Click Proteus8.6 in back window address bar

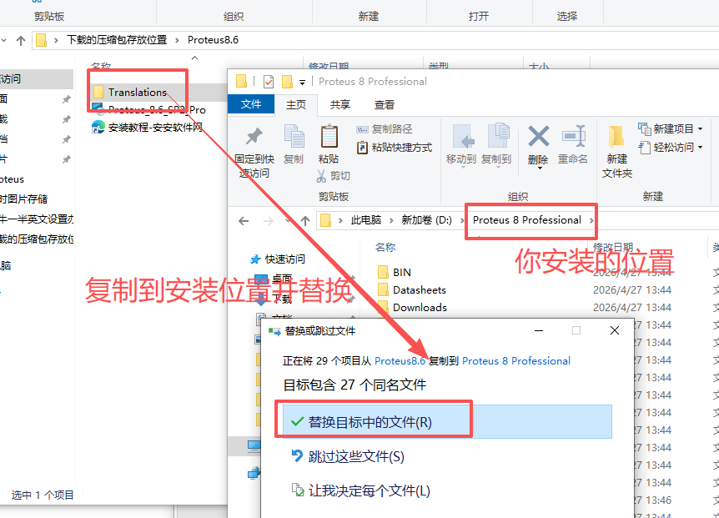click(213, 40)
